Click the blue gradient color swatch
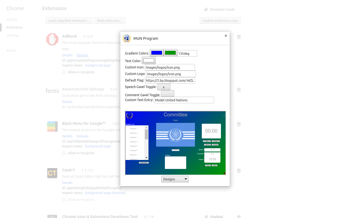 coord(156,52)
